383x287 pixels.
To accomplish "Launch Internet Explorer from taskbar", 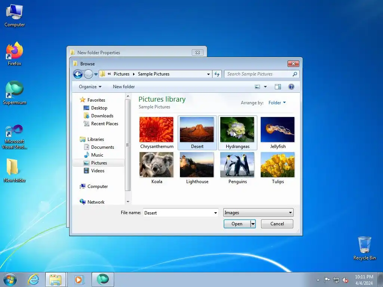I will tap(33, 280).
